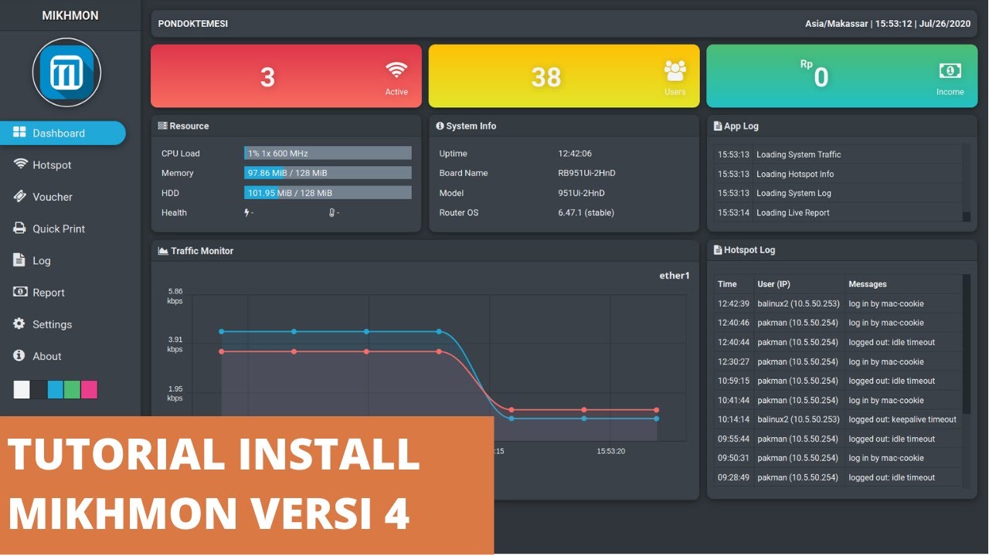Select the dark theme color swatch
Image resolution: width=989 pixels, height=556 pixels.
pos(39,389)
